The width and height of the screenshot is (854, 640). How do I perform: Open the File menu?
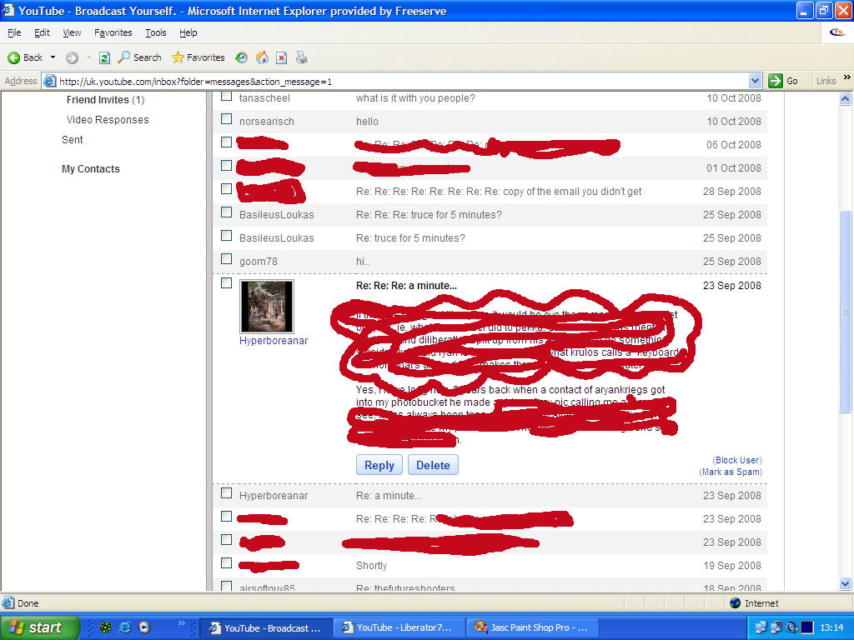click(x=15, y=32)
